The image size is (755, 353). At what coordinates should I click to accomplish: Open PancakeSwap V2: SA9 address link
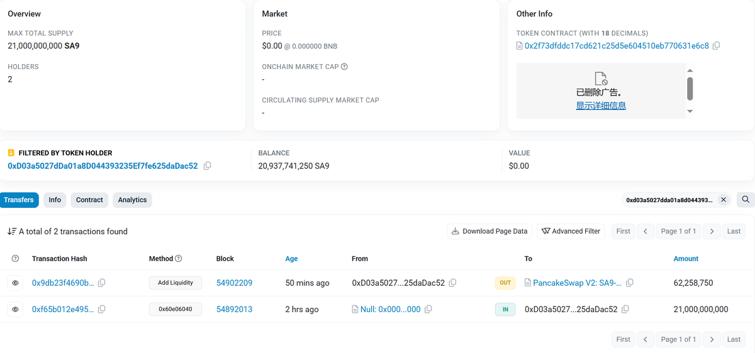pyautogui.click(x=577, y=283)
